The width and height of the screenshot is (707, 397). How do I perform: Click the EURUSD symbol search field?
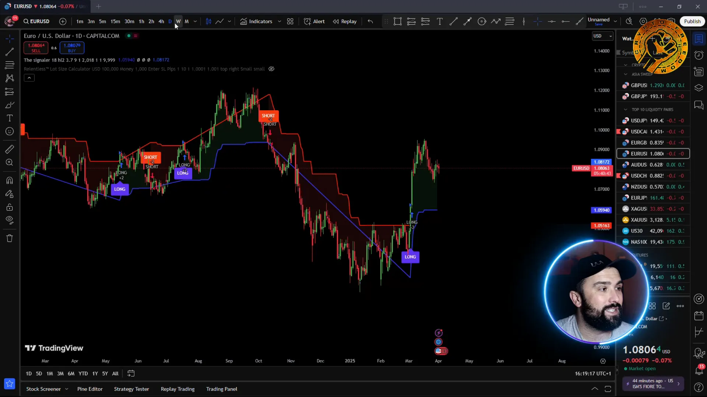point(36,21)
